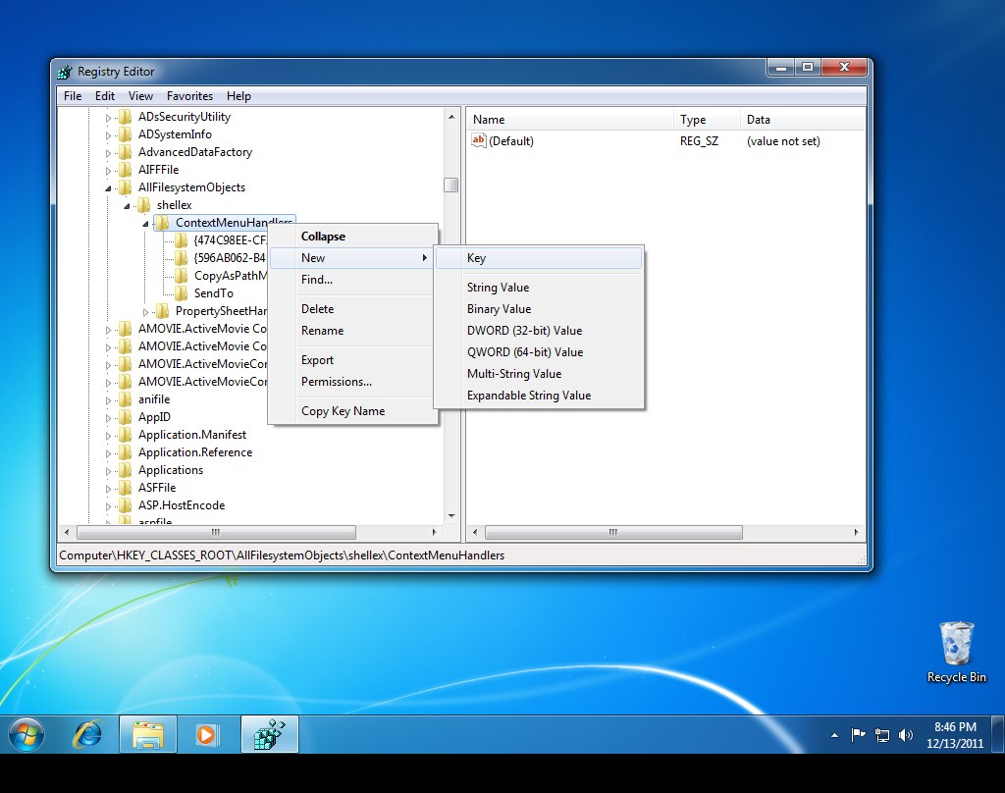Open Windows Explorer from the taskbar
The height and width of the screenshot is (793, 1005).
(x=148, y=735)
